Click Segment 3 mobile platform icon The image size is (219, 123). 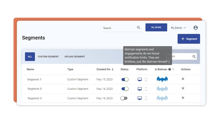click(146, 98)
